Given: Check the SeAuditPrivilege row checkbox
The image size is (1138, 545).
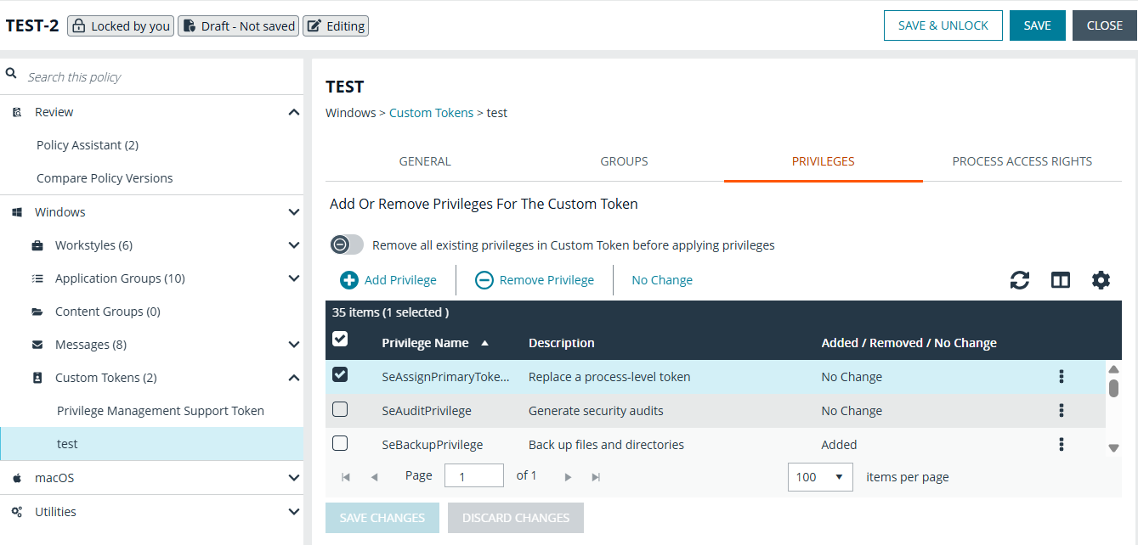Looking at the screenshot, I should click(340, 409).
